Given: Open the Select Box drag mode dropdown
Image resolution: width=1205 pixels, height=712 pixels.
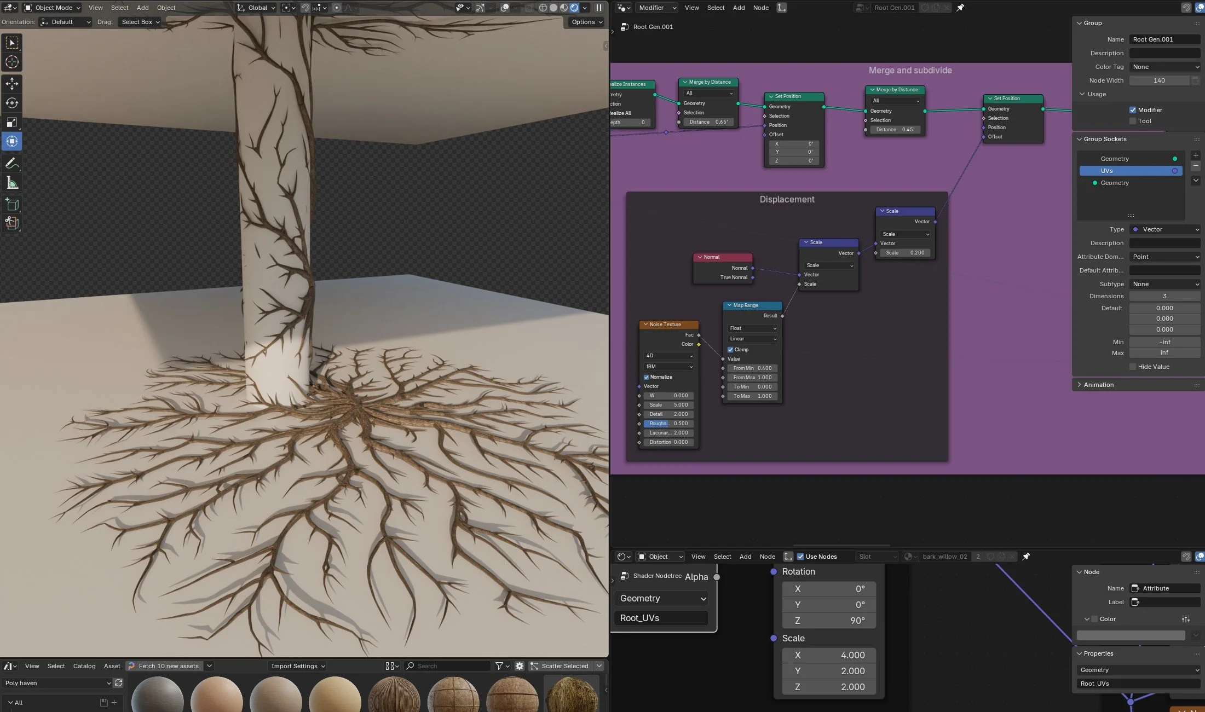Looking at the screenshot, I should coord(139,22).
